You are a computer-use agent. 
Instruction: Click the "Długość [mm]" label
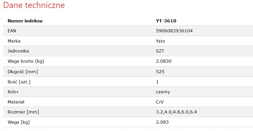(23, 71)
